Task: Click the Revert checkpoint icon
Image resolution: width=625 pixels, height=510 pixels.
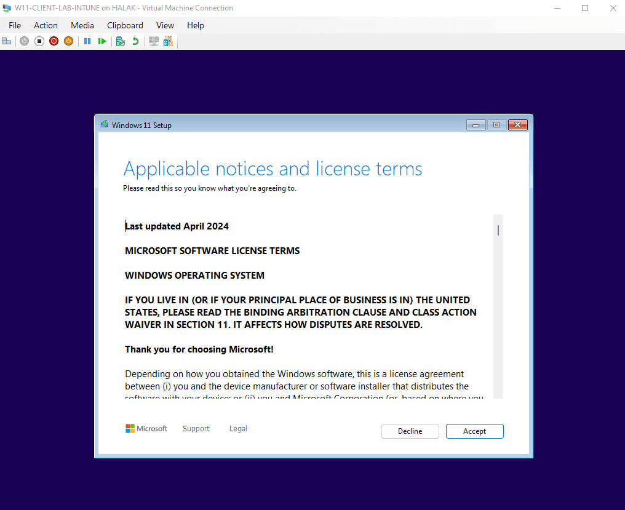Action: point(135,41)
